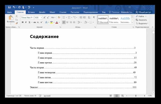Expand the Styles gallery more arrow
Image resolution: width=161 pixels, height=104 pixels.
coord(132,23)
